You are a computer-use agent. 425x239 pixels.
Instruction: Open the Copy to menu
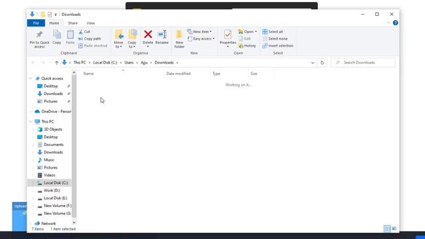point(132,39)
